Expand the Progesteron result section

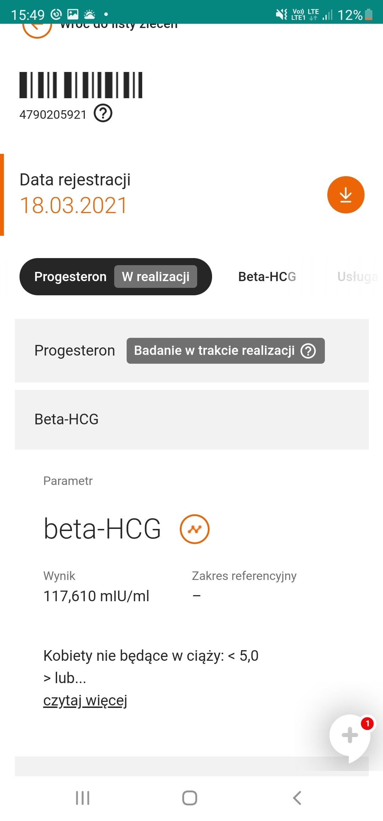(x=74, y=351)
